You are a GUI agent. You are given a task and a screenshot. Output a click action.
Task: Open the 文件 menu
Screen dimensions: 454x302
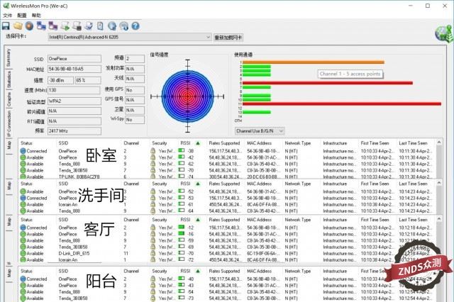tap(8, 16)
